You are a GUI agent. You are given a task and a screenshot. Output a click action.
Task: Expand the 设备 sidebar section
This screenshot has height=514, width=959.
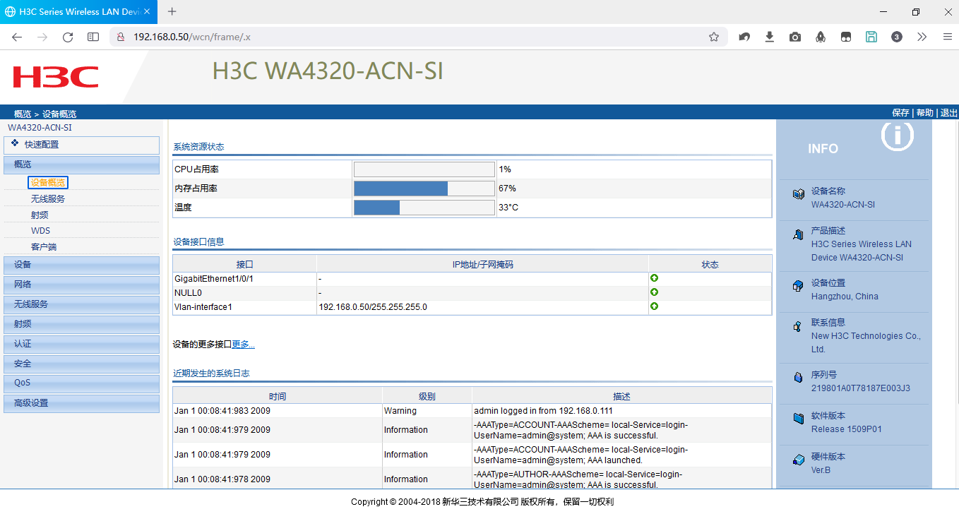coord(81,265)
